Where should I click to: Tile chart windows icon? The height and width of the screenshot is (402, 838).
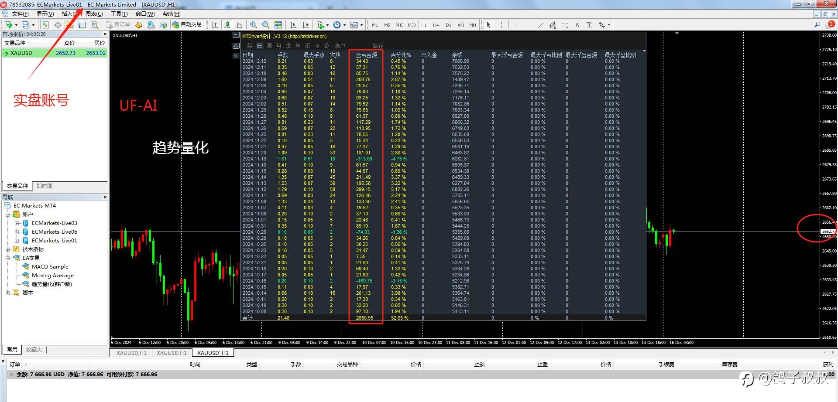pos(278,25)
